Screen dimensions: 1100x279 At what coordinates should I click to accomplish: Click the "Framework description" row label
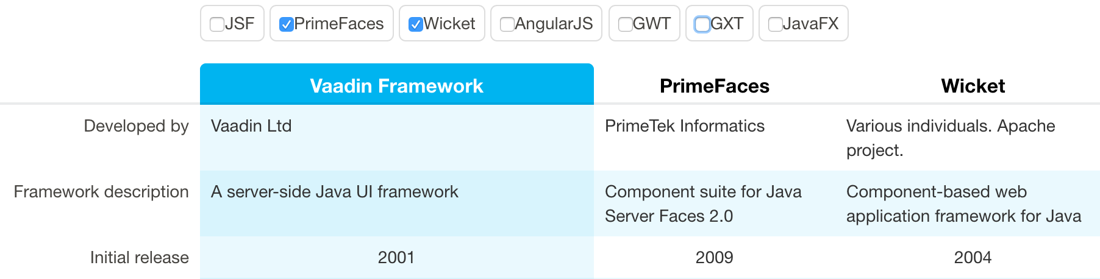pos(101,192)
